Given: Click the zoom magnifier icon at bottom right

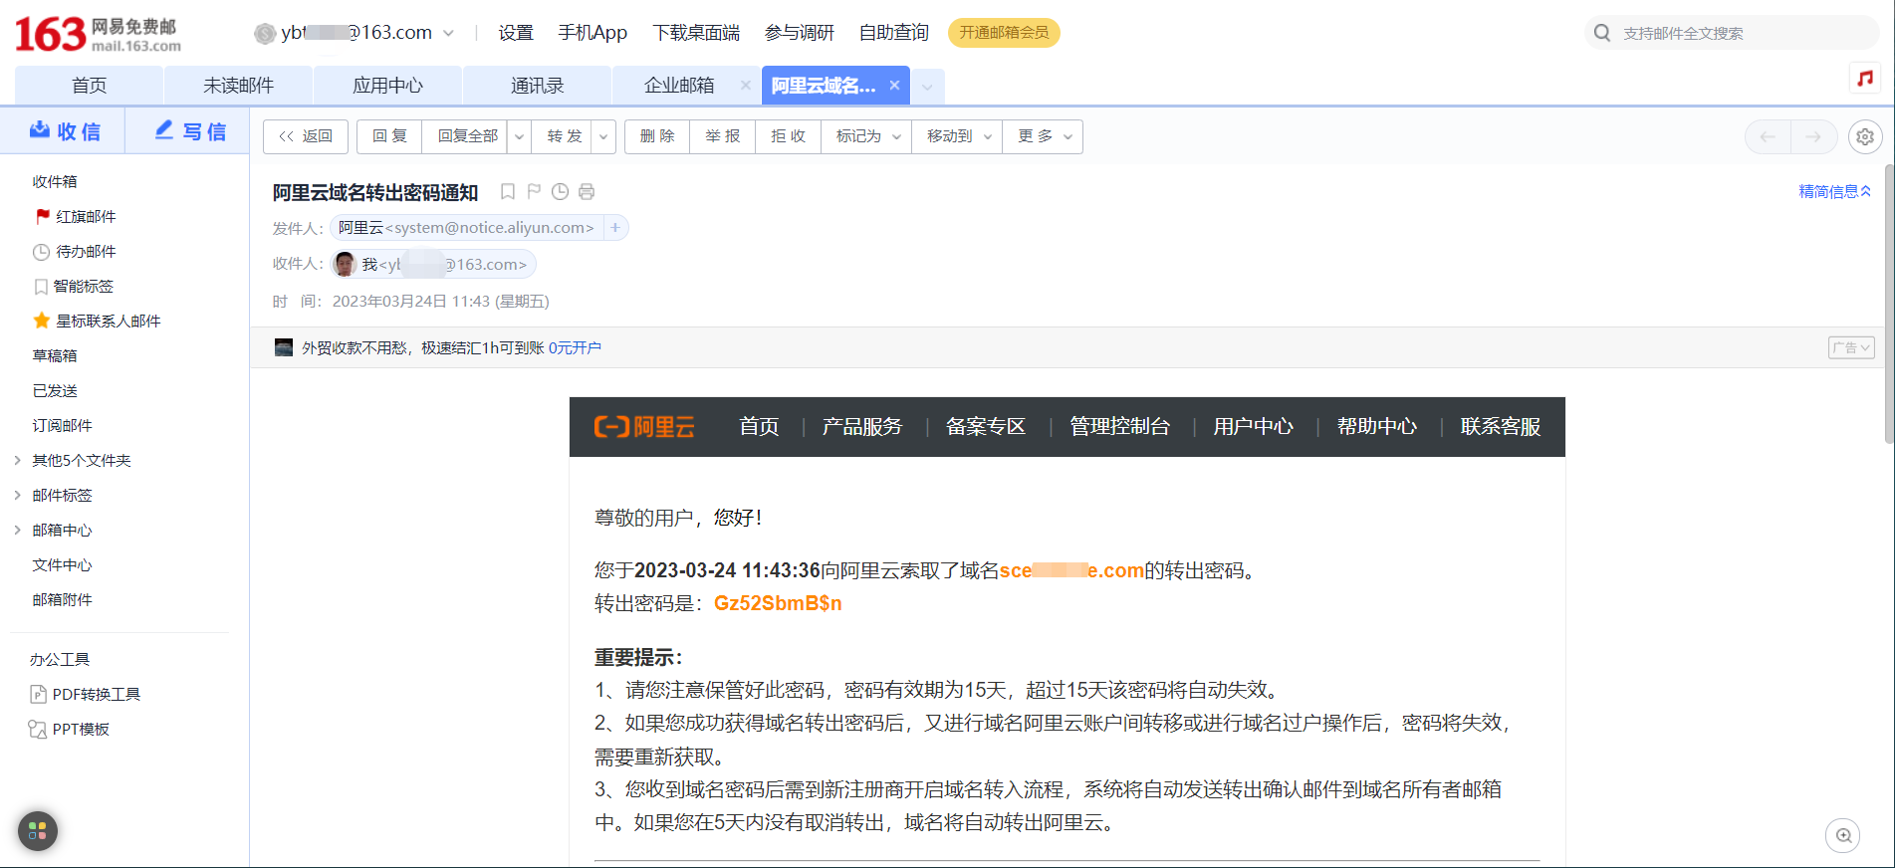Looking at the screenshot, I should click(1843, 835).
